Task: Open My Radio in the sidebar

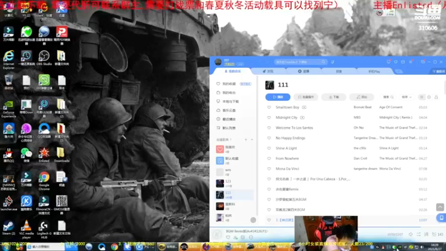Action: (229, 93)
